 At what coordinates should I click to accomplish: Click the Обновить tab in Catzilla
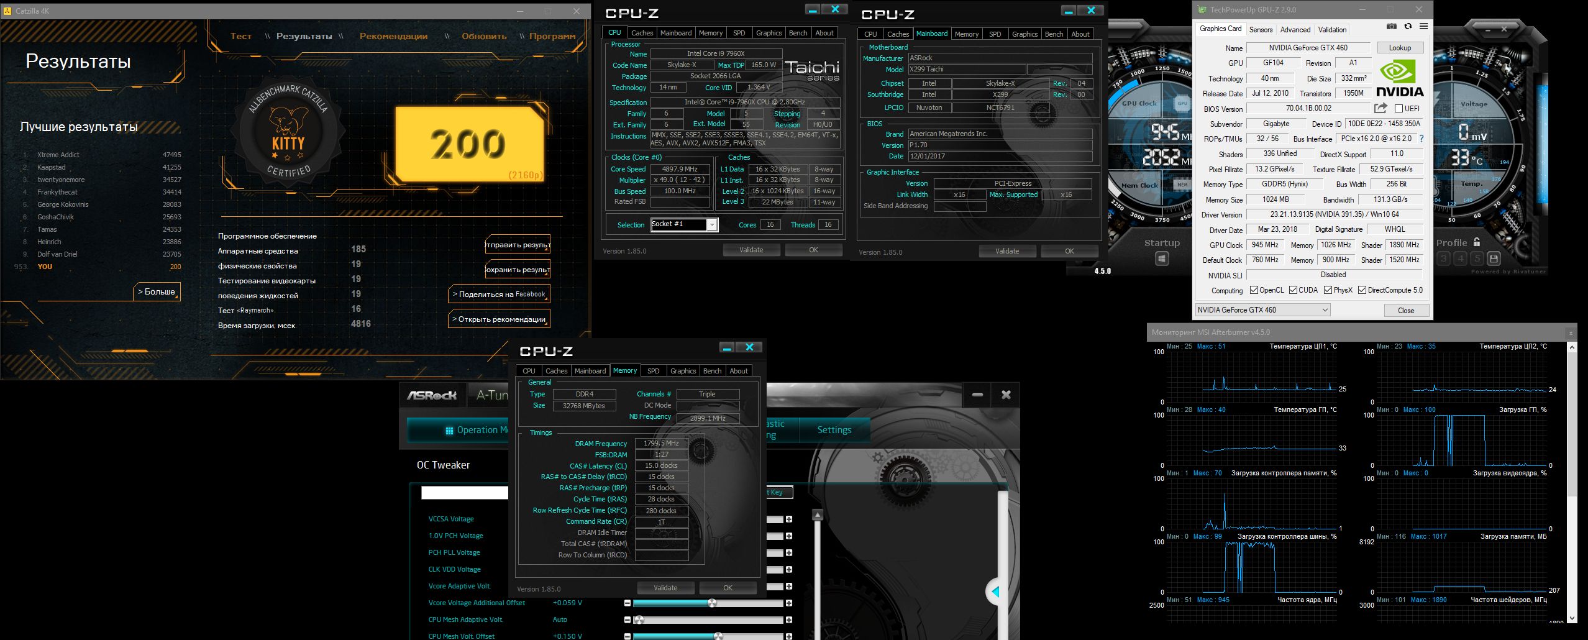click(x=484, y=36)
